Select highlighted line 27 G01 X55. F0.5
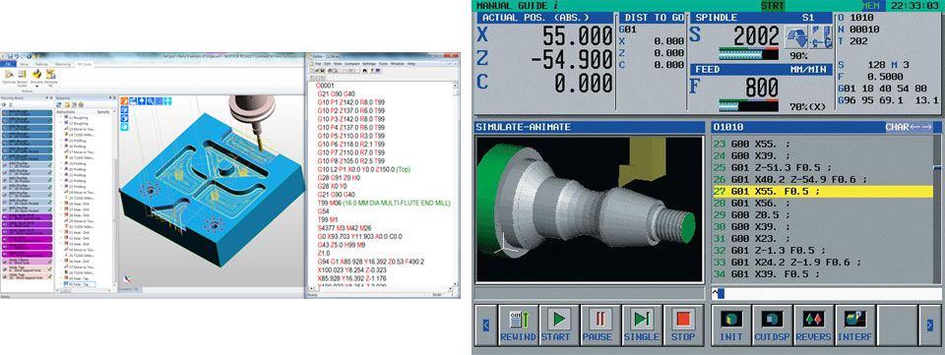This screenshot has width=945, height=355. coord(822,192)
